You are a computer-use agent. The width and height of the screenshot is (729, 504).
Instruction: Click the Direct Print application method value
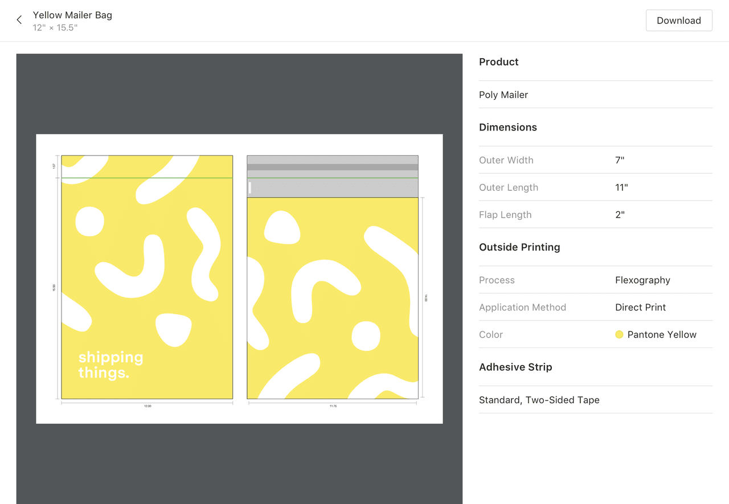pos(640,308)
